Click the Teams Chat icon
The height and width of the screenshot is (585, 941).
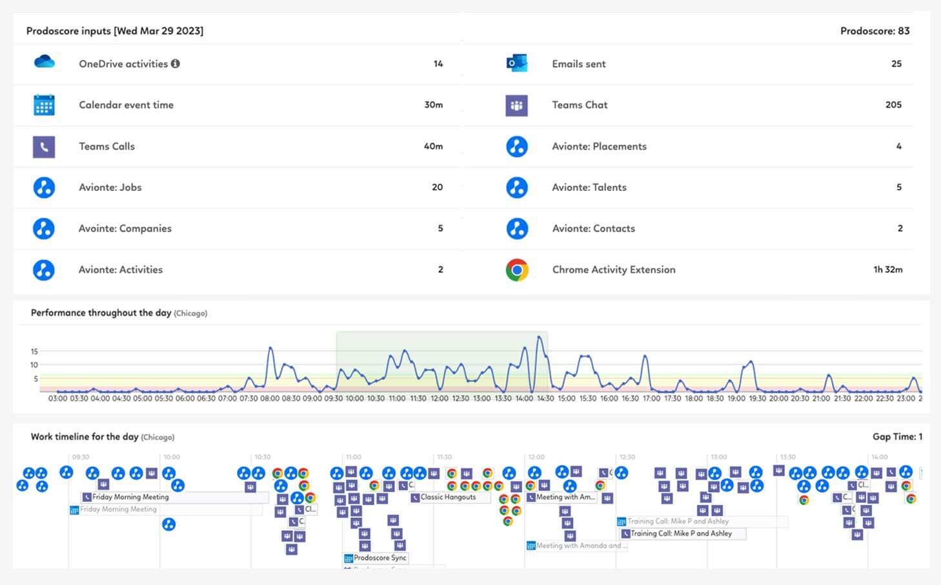pos(516,105)
